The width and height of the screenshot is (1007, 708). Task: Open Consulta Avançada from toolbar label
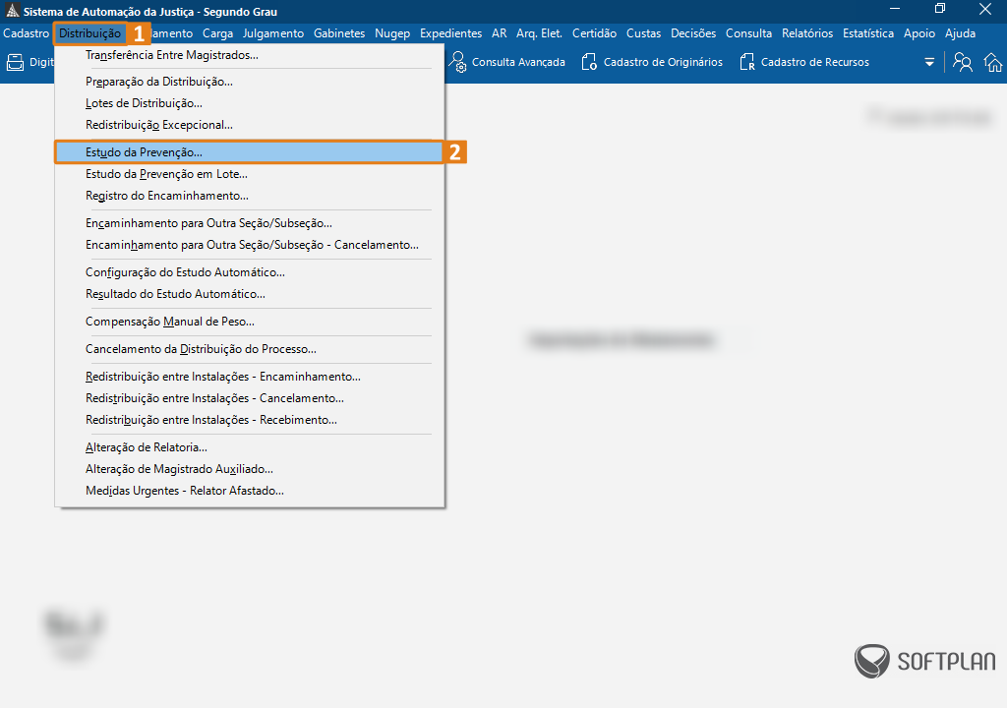pos(518,62)
